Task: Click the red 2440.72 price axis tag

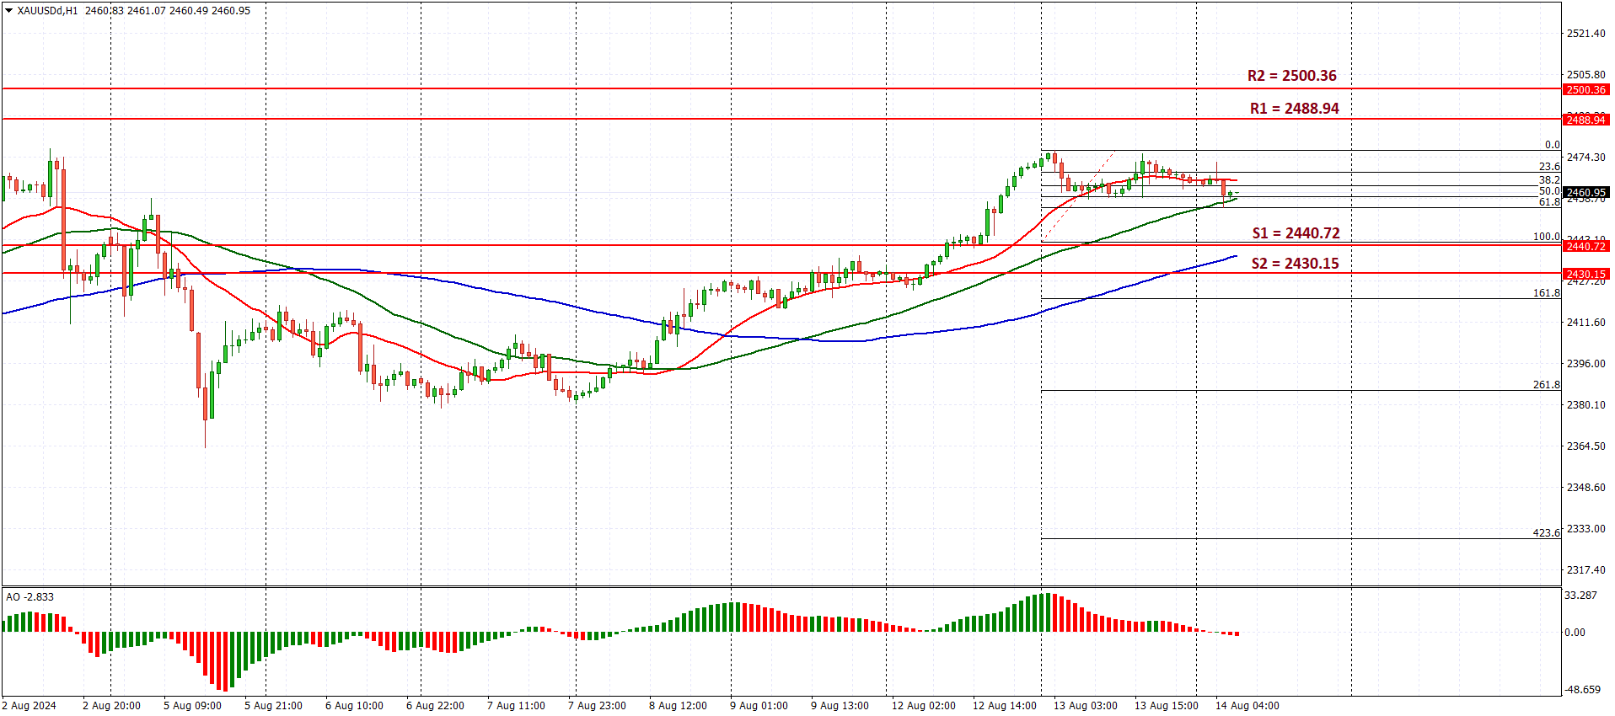Action: [1585, 246]
